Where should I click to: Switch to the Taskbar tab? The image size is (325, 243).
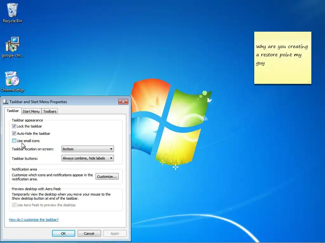click(x=13, y=111)
